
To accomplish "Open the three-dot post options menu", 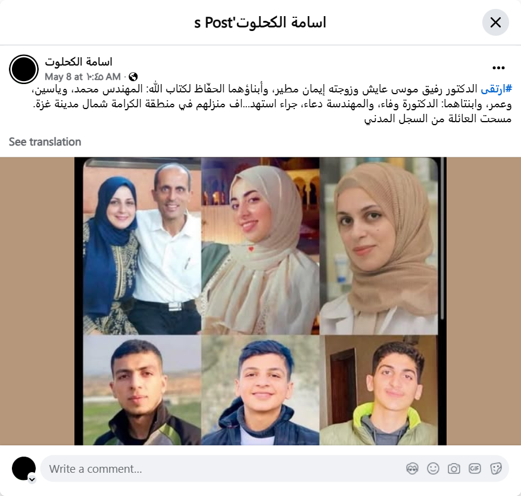I will point(498,68).
